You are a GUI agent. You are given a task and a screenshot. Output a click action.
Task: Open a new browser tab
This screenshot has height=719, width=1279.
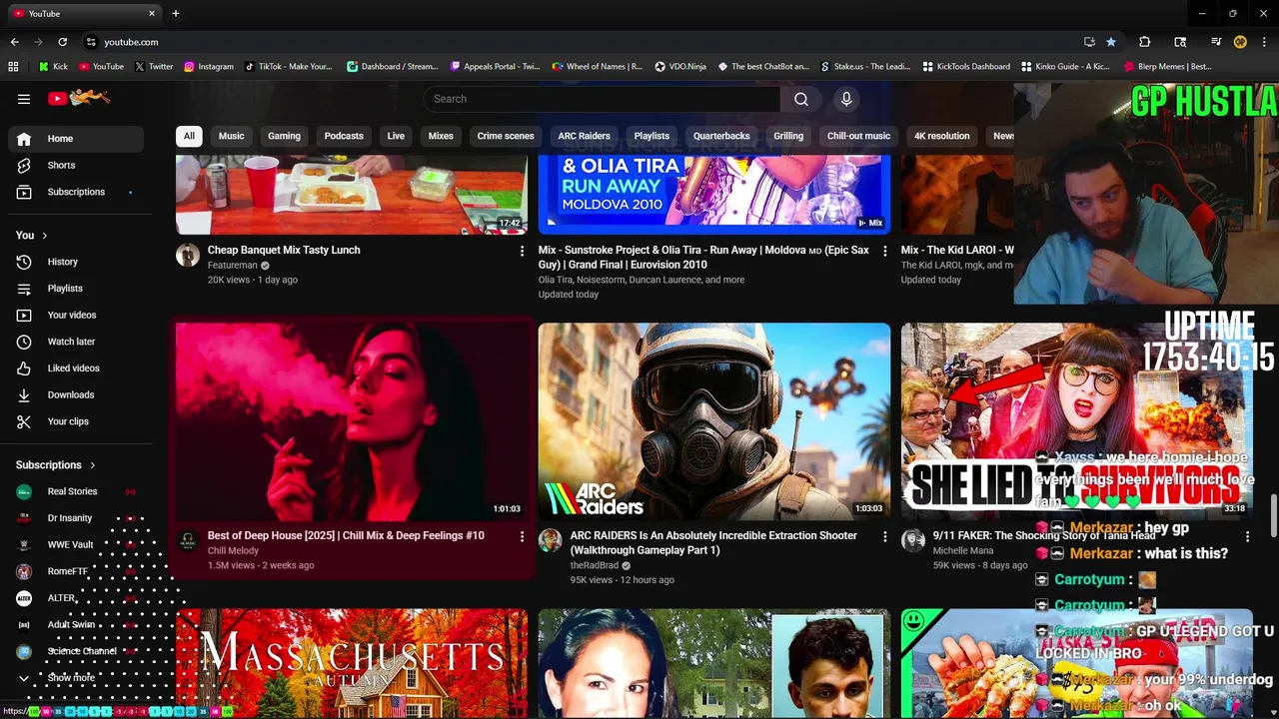click(x=176, y=13)
